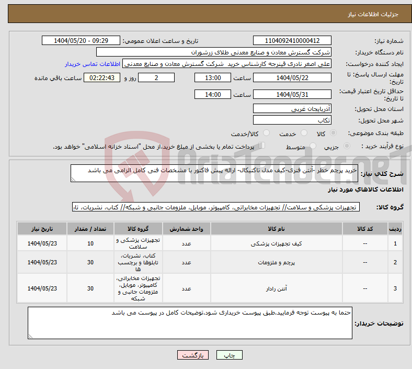Open اطلاعات تماس خریدار contact link
This screenshot has height=369, width=412.
(92, 64)
